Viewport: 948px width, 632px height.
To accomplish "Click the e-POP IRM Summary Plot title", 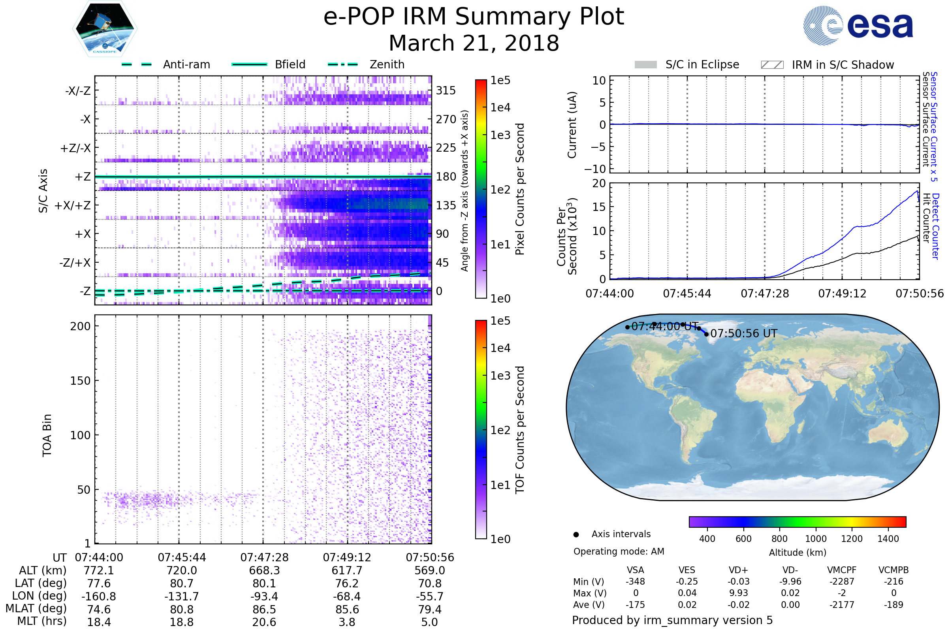I will (474, 17).
